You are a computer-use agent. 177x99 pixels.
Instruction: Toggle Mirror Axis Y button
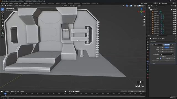(167, 48)
